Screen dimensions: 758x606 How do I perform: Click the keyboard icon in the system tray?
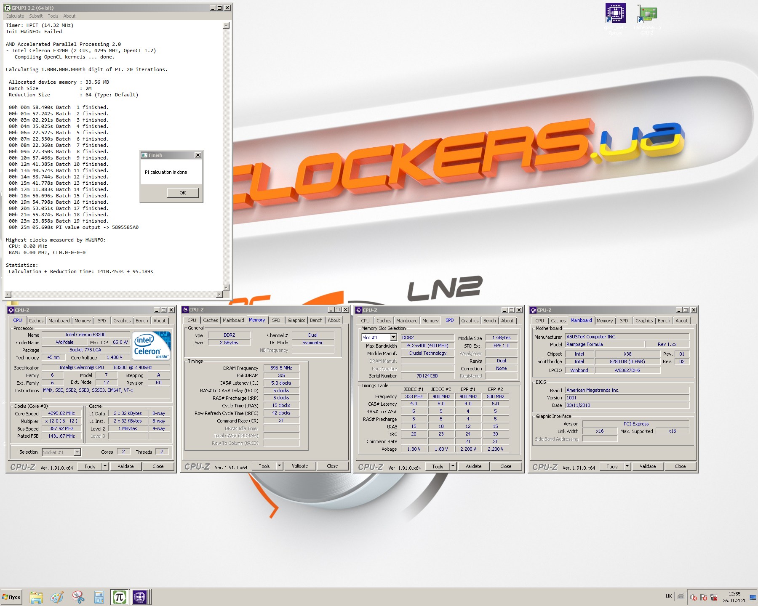point(681,596)
